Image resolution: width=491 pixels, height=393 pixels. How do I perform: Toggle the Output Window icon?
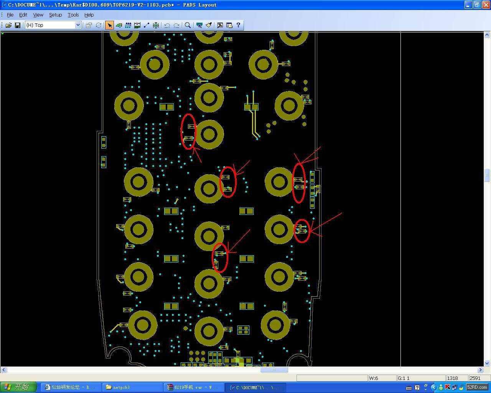coord(220,25)
